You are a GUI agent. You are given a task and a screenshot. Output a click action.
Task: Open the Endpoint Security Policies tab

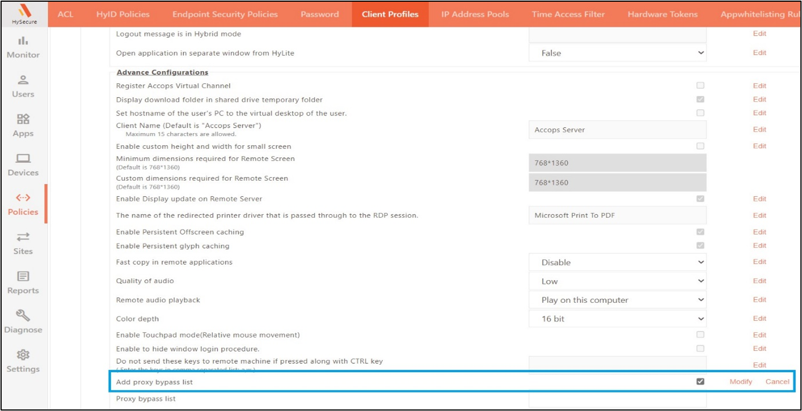click(x=225, y=14)
